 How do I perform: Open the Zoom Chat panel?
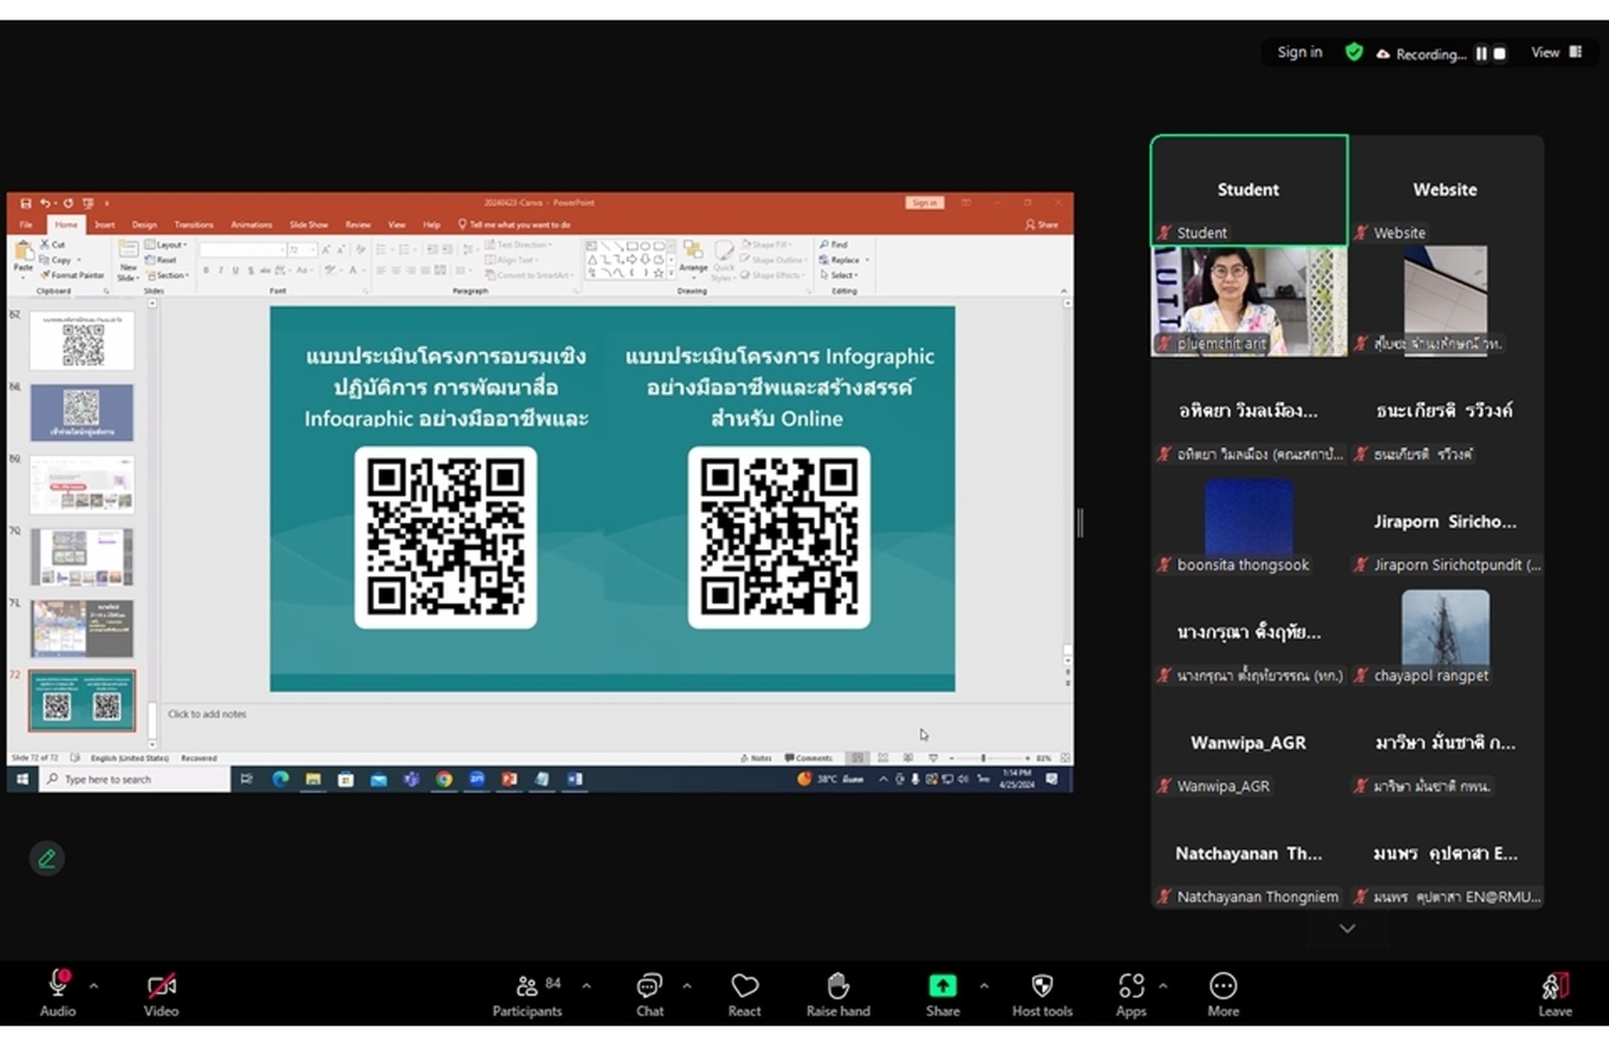[649, 994]
